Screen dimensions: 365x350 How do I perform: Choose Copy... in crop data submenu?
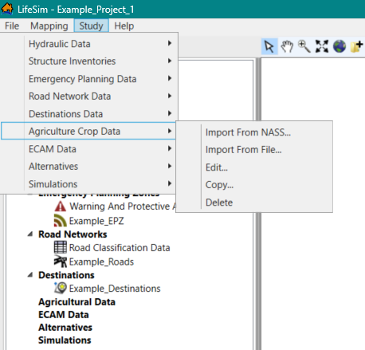coord(254,185)
